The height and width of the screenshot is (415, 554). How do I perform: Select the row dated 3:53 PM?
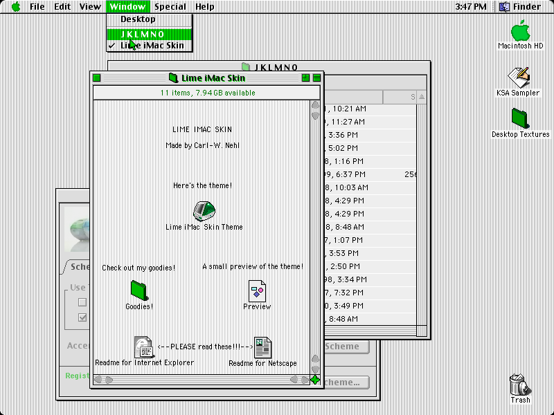tap(370, 253)
